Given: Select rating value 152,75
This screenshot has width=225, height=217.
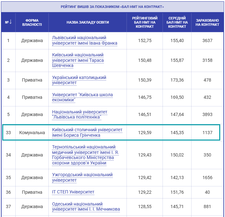Looking at the screenshot, I should click(145, 40).
